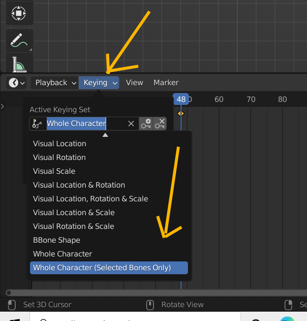Open the Marker menu
The width and height of the screenshot is (307, 321).
click(x=166, y=83)
